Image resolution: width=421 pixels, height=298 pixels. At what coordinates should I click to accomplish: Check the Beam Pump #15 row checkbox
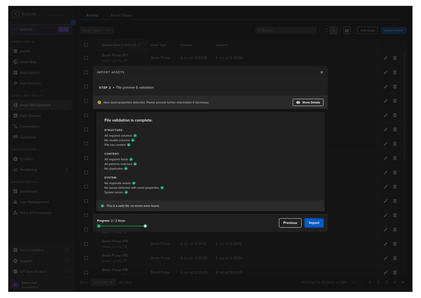pyautogui.click(x=86, y=258)
